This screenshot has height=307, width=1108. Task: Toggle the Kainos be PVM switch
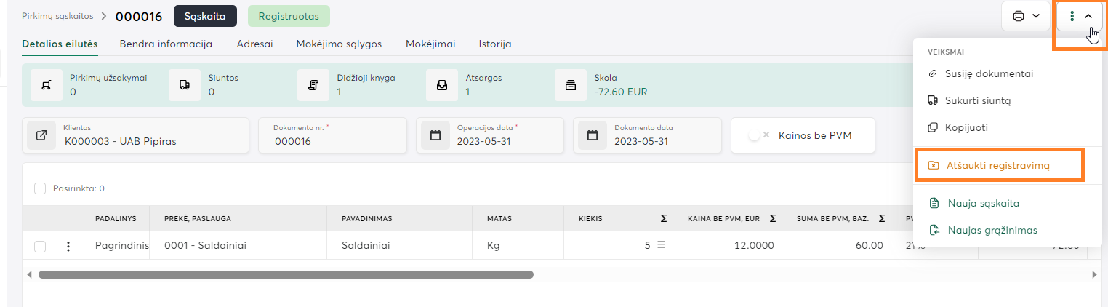[x=760, y=135]
